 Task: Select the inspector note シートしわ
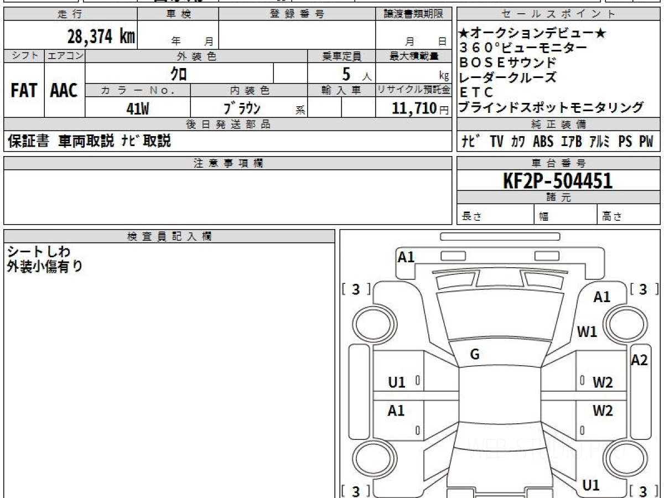click(39, 252)
